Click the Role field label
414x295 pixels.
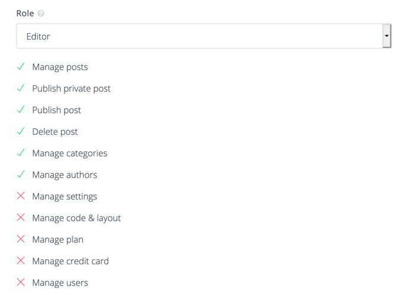coord(25,13)
